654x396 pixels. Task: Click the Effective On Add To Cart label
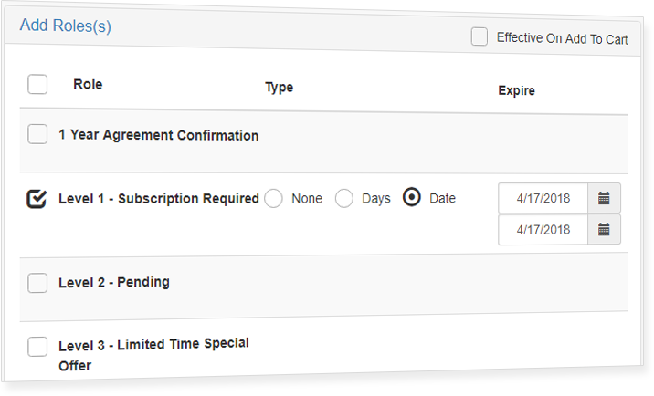click(x=562, y=38)
